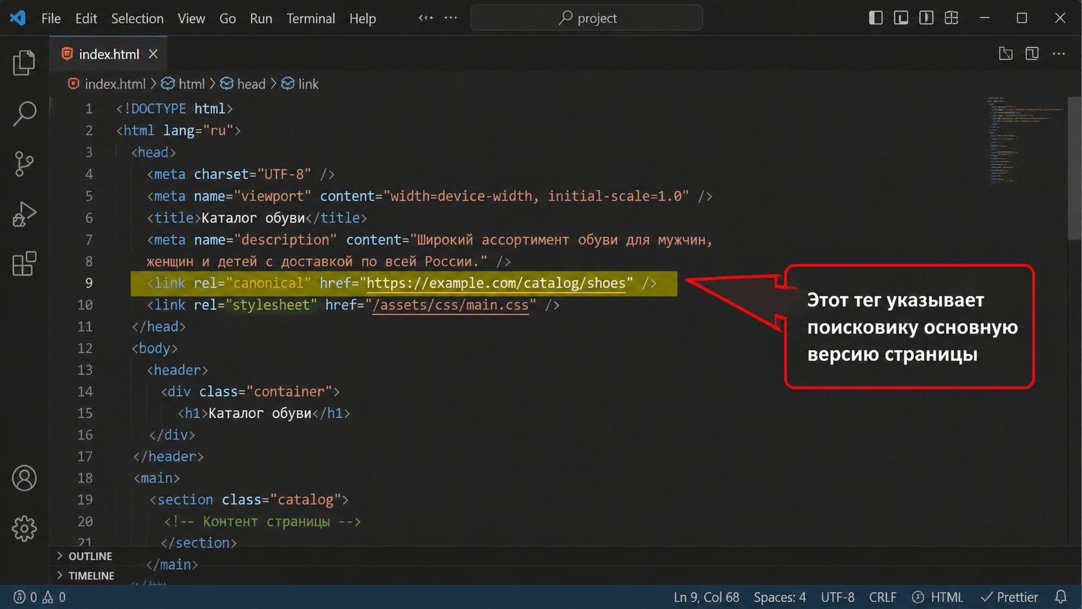Image resolution: width=1082 pixels, height=609 pixels.
Task: Open the Explorer view in activity bar
Action: pos(24,63)
